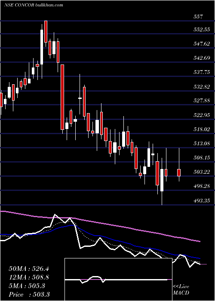Click the NSE CONCOR chart title
This screenshot has height=301, width=215.
34,5
